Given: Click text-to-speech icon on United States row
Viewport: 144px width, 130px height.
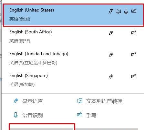Looking at the screenshot, I should [x=118, y=11].
